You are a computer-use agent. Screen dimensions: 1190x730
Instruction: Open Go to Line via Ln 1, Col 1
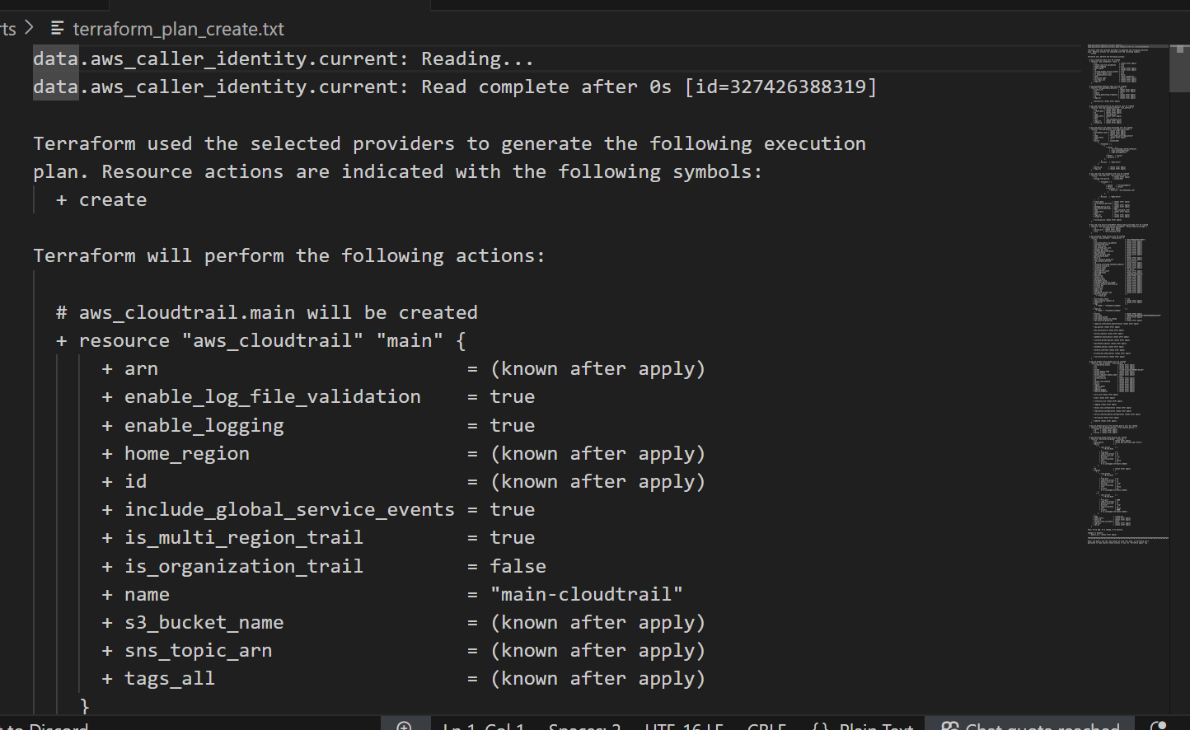click(482, 726)
